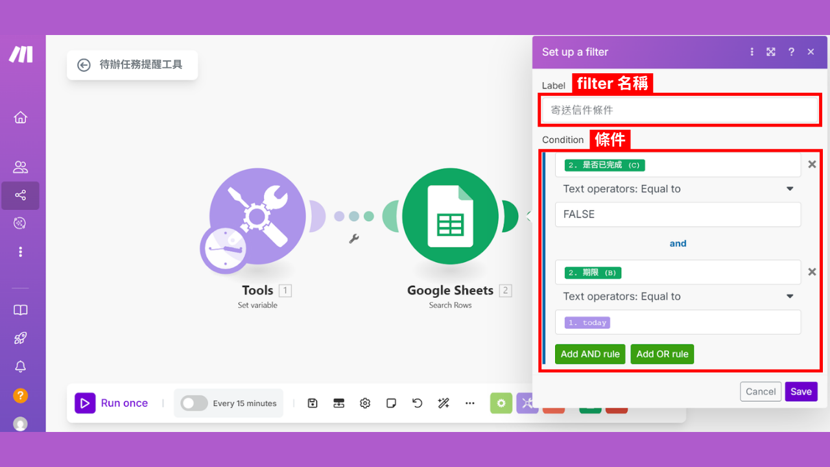Click the FALSE value field
Viewport: 830px width, 467px height.
pos(678,214)
